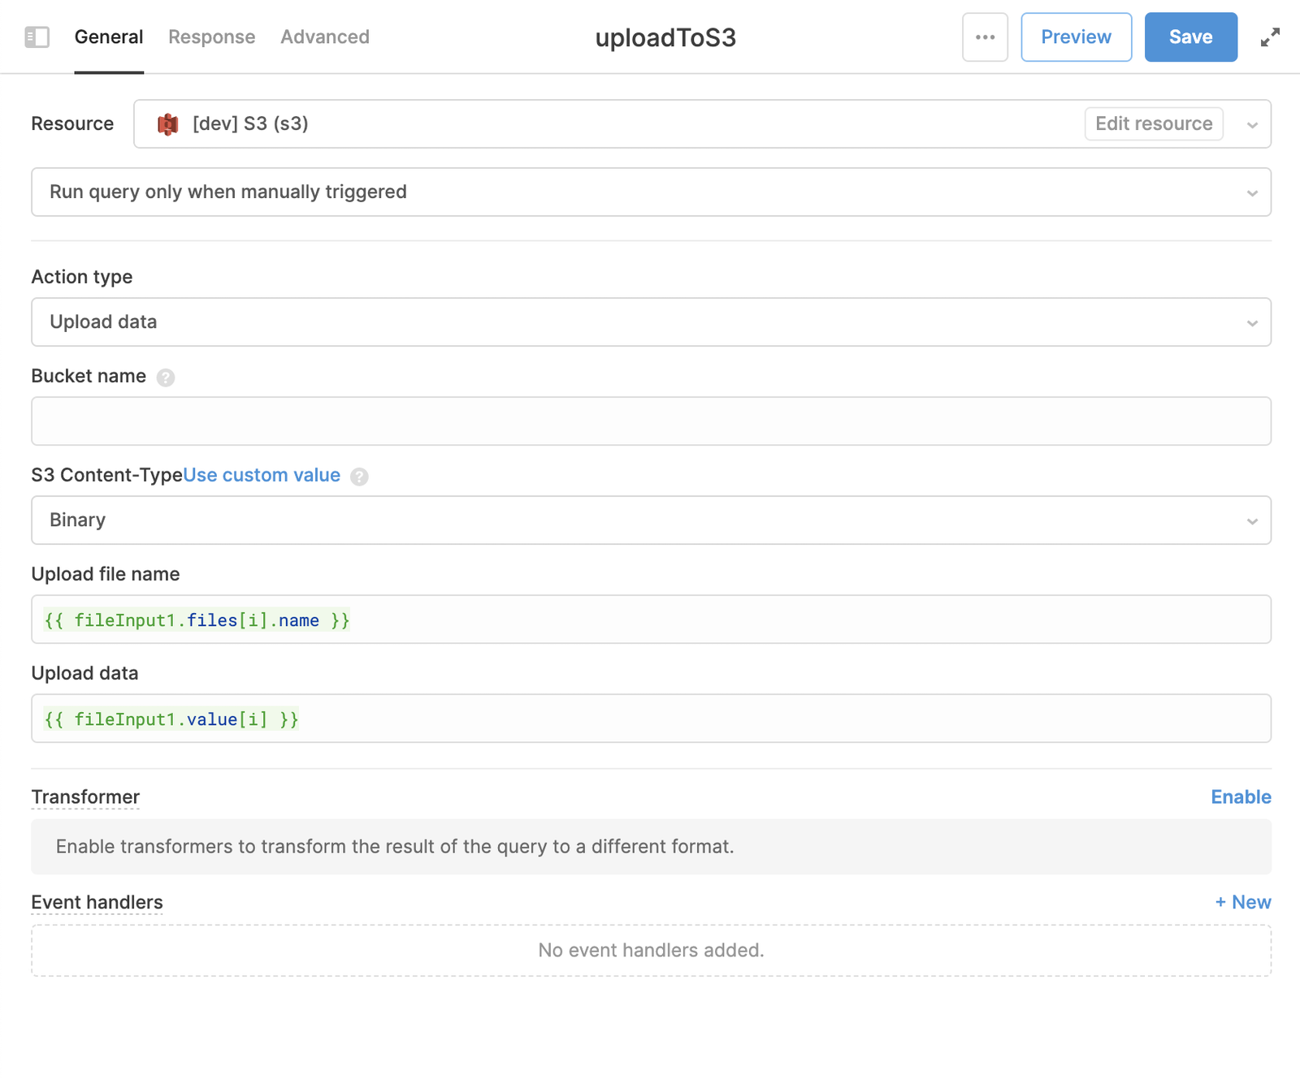Expand the query editor to fullscreen
The width and height of the screenshot is (1300, 1079).
click(1270, 37)
